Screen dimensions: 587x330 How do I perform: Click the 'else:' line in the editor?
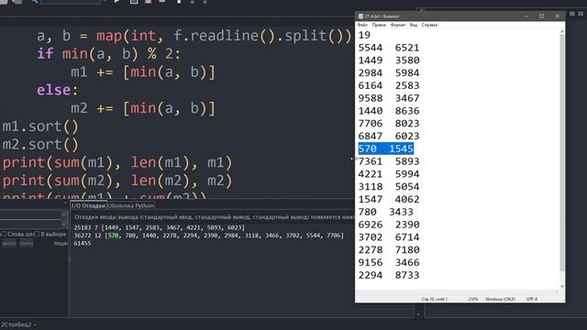point(57,90)
